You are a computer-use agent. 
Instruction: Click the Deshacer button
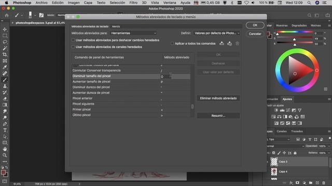click(x=218, y=63)
